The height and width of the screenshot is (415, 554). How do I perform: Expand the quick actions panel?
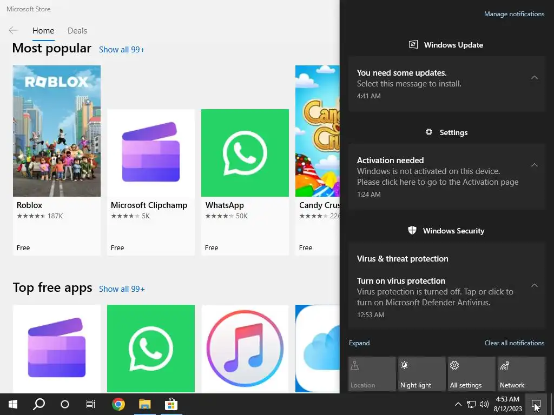(x=359, y=343)
